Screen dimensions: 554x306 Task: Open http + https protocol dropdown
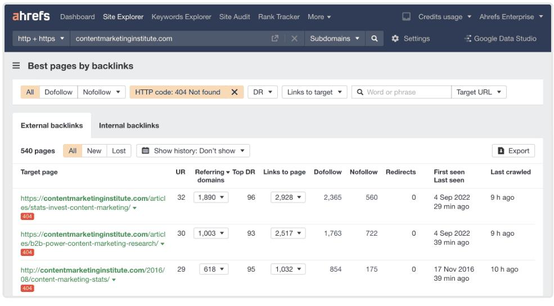pos(41,38)
